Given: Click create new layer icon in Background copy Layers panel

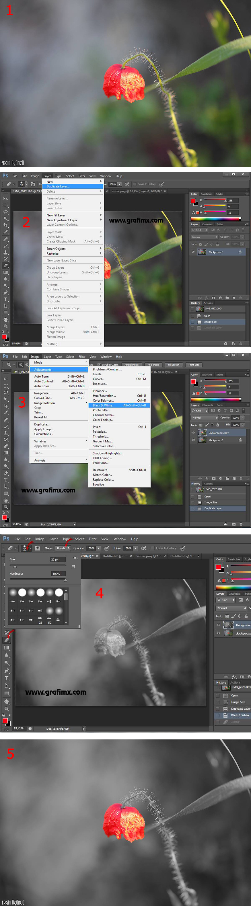Looking at the screenshot, I should click(x=234, y=478).
